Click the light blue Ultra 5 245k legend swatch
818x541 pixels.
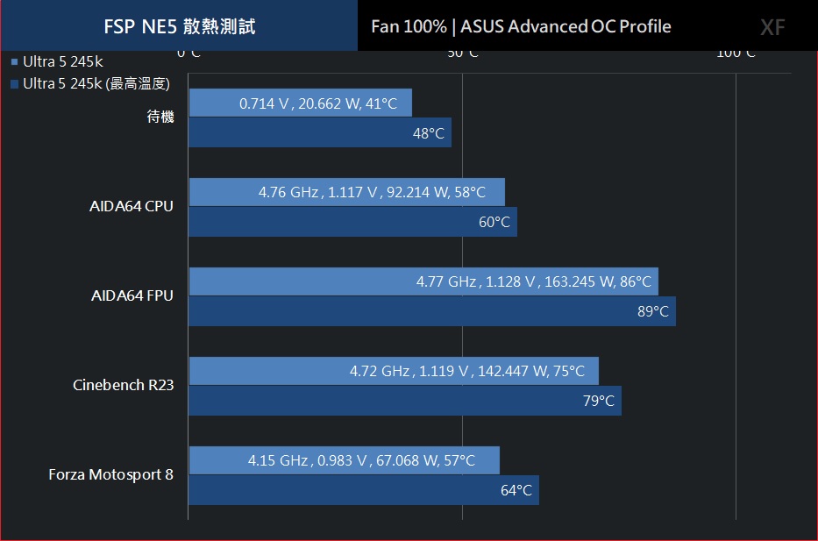(15, 62)
